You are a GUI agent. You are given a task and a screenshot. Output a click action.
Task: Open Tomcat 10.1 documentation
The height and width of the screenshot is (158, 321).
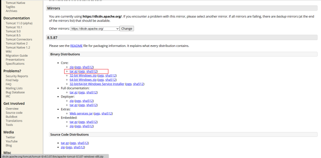point(14,27)
